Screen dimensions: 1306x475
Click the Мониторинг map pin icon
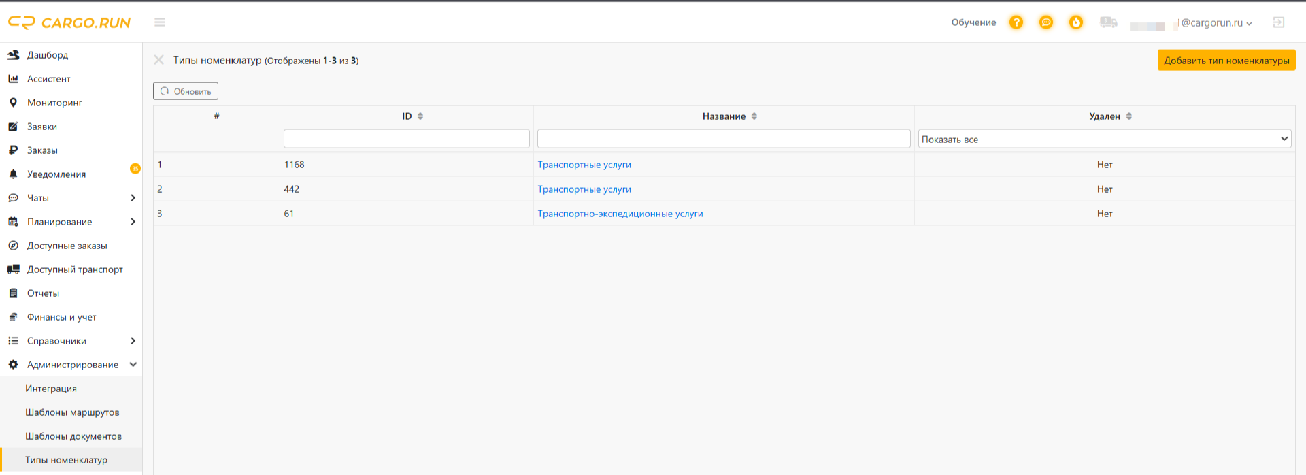[x=13, y=103]
